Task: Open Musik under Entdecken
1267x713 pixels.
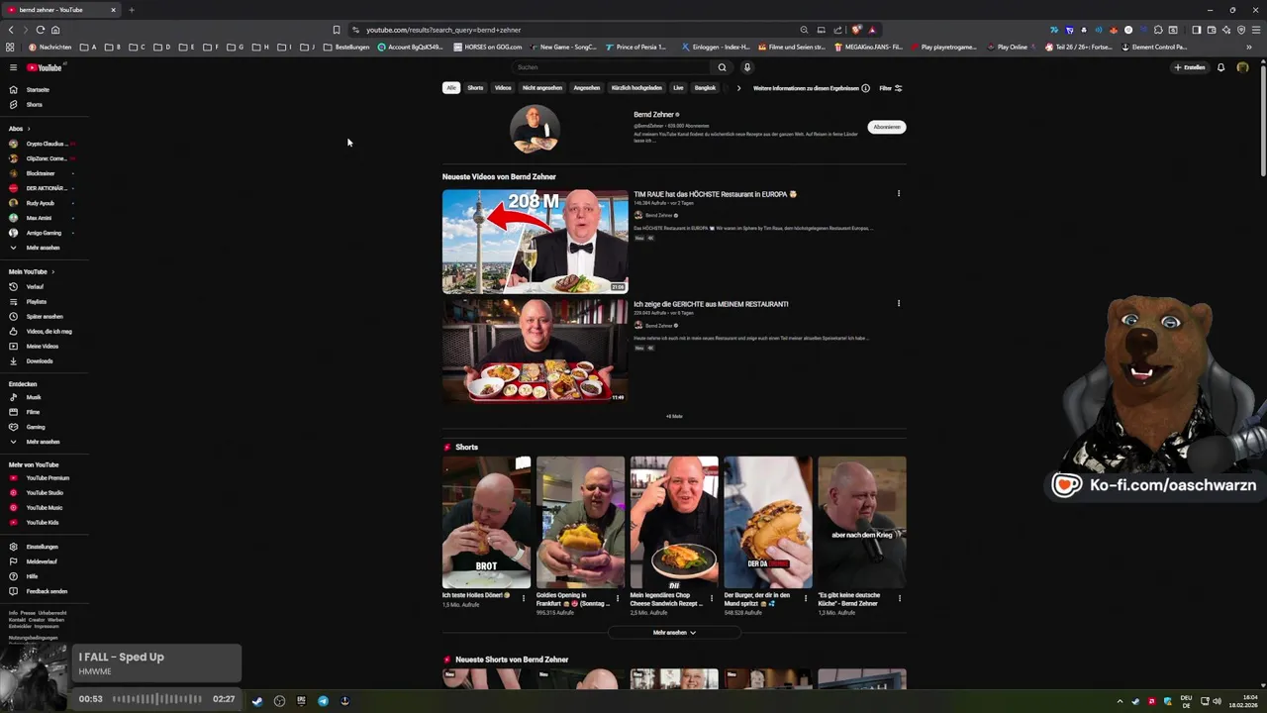Action: pyautogui.click(x=34, y=397)
